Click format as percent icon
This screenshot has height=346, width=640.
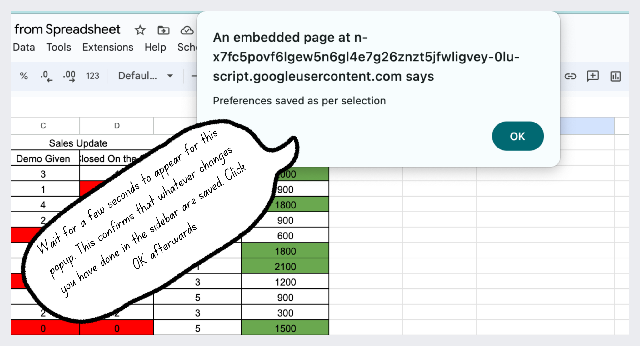click(24, 76)
